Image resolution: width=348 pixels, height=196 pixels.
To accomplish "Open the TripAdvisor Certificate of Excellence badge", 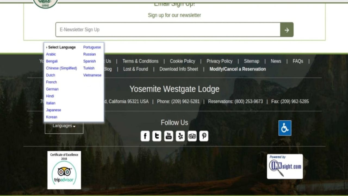I will 64,170.
